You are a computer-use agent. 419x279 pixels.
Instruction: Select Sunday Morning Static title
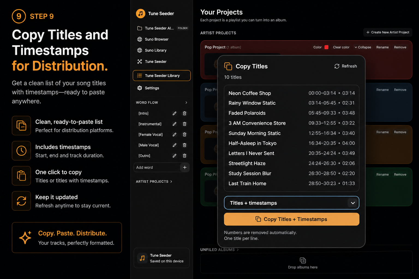pos(255,133)
